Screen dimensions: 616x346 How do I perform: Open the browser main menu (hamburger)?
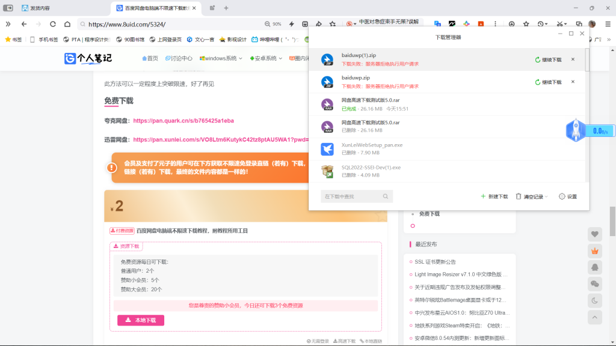pyautogui.click(x=608, y=24)
